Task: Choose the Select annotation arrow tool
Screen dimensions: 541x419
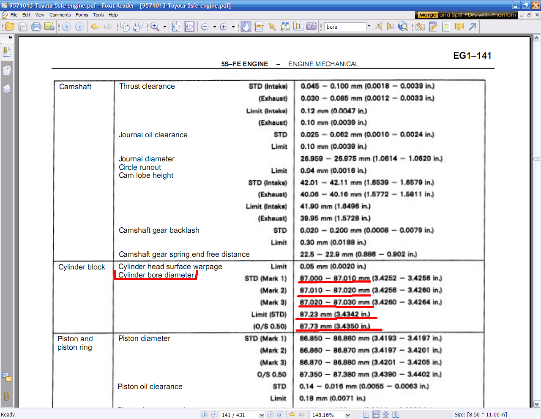Action: pos(272,27)
